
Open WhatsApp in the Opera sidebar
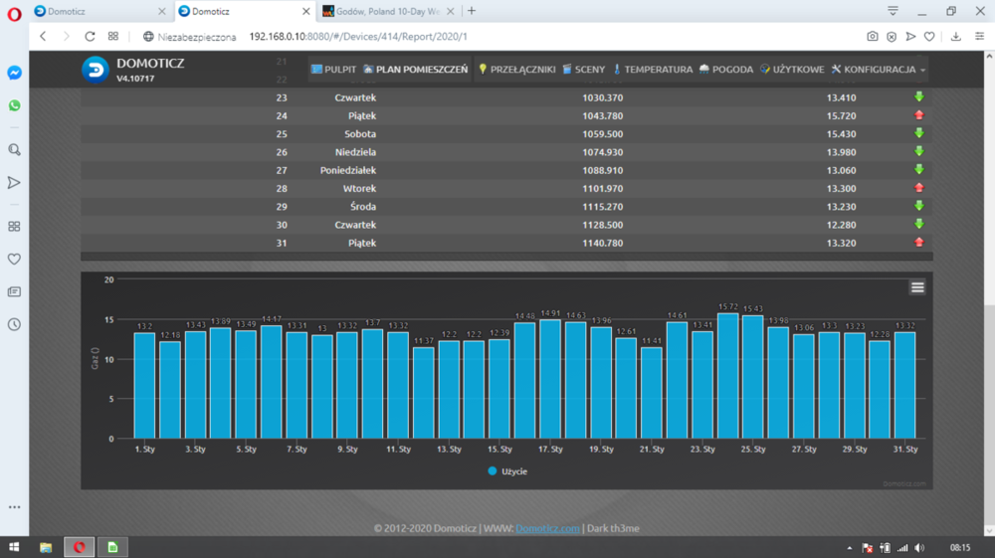(x=14, y=105)
